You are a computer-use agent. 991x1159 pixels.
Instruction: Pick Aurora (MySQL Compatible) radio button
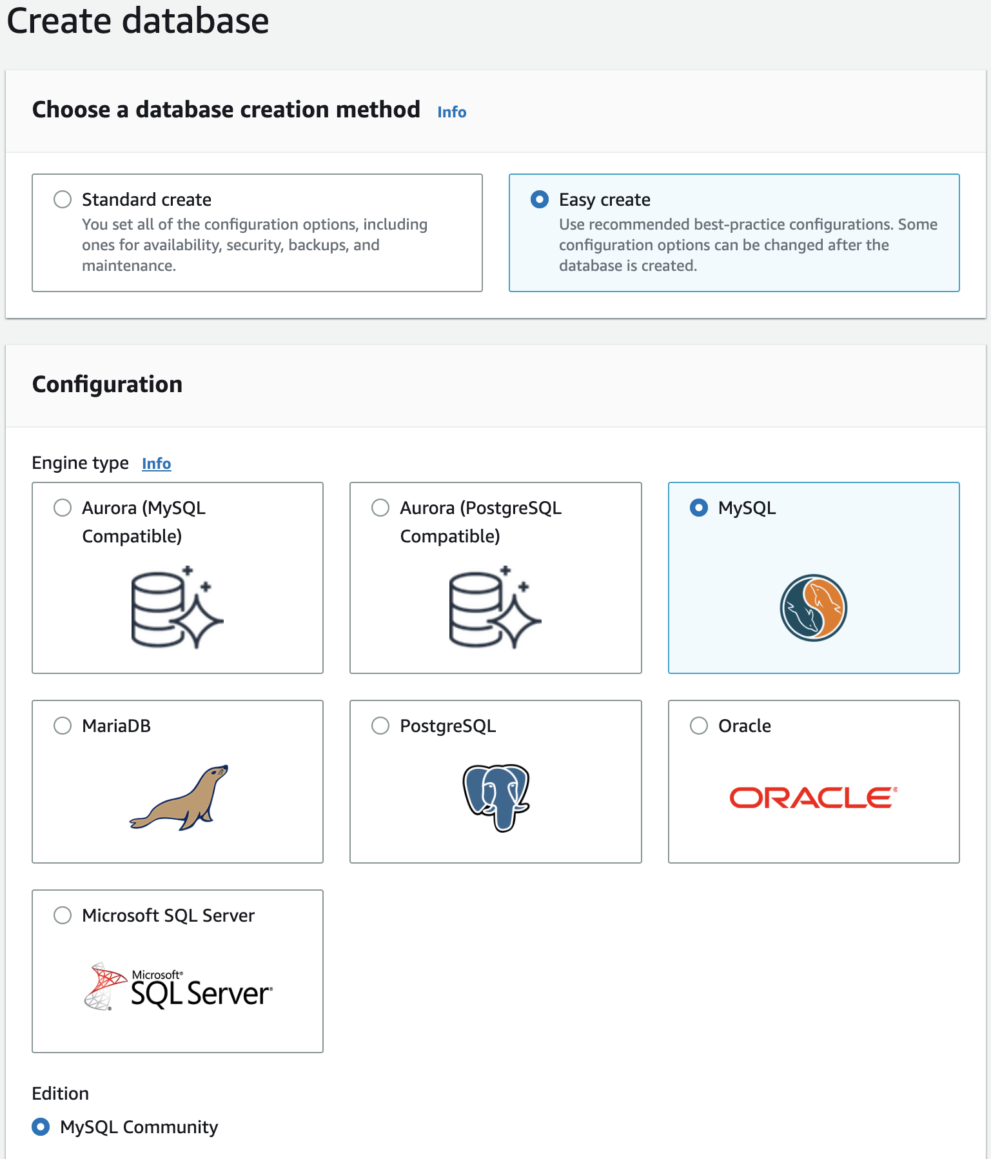pyautogui.click(x=63, y=508)
